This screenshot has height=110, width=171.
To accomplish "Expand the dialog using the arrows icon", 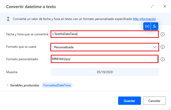I will 152,6.
